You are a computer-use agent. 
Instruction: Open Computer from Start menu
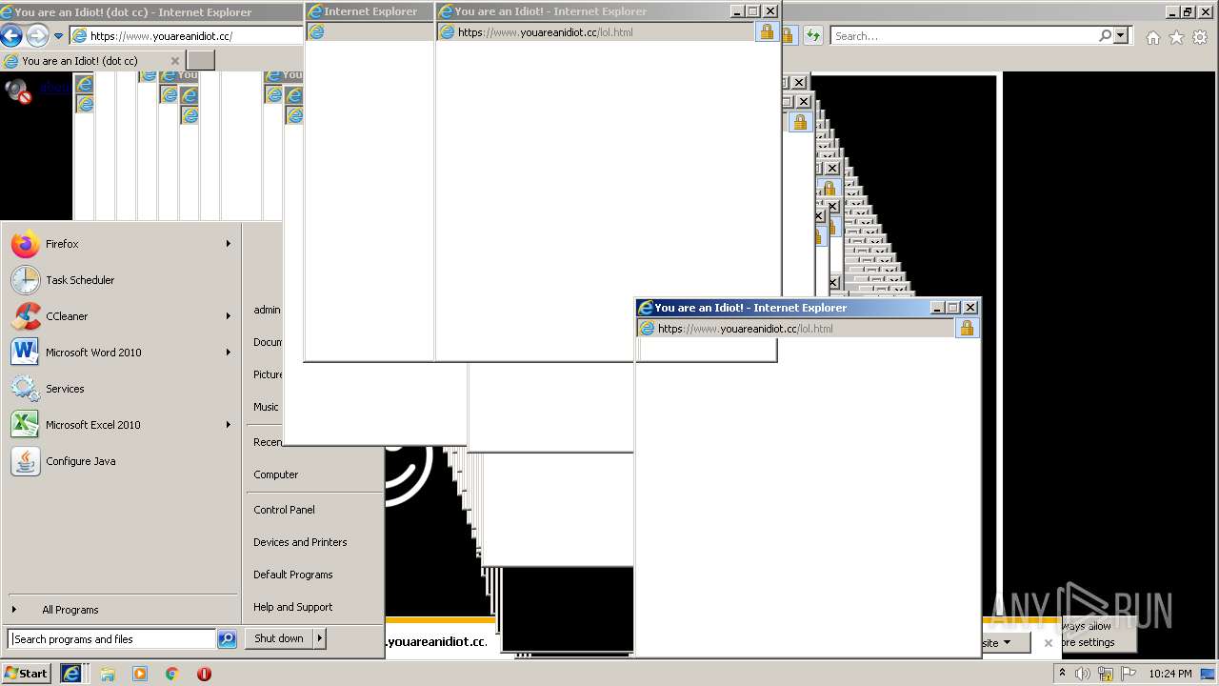pos(276,474)
